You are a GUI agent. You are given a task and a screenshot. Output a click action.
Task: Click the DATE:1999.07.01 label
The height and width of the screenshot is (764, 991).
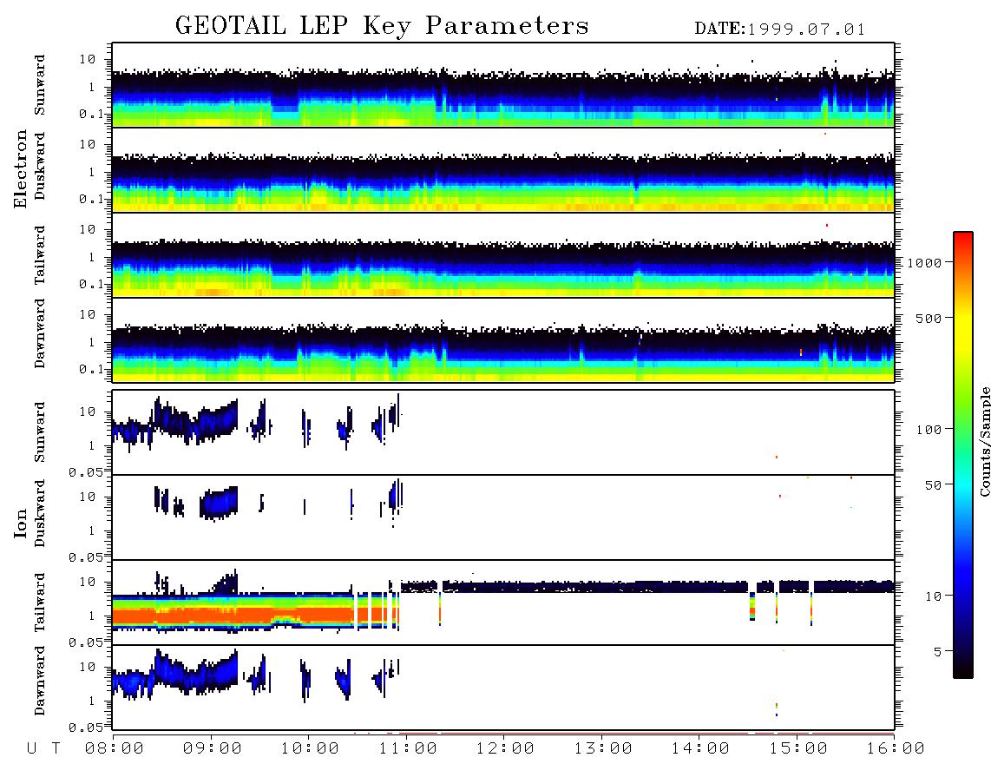[780, 30]
